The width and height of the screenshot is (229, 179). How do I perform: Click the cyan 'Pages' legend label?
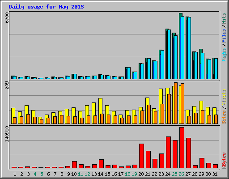click(224, 55)
